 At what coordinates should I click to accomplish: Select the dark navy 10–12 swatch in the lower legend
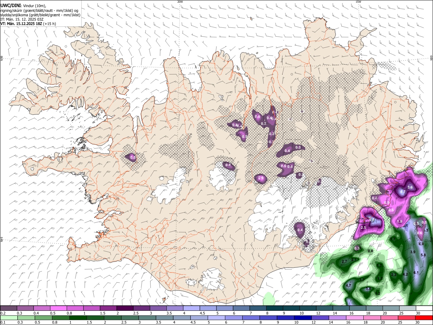pos(302,318)
